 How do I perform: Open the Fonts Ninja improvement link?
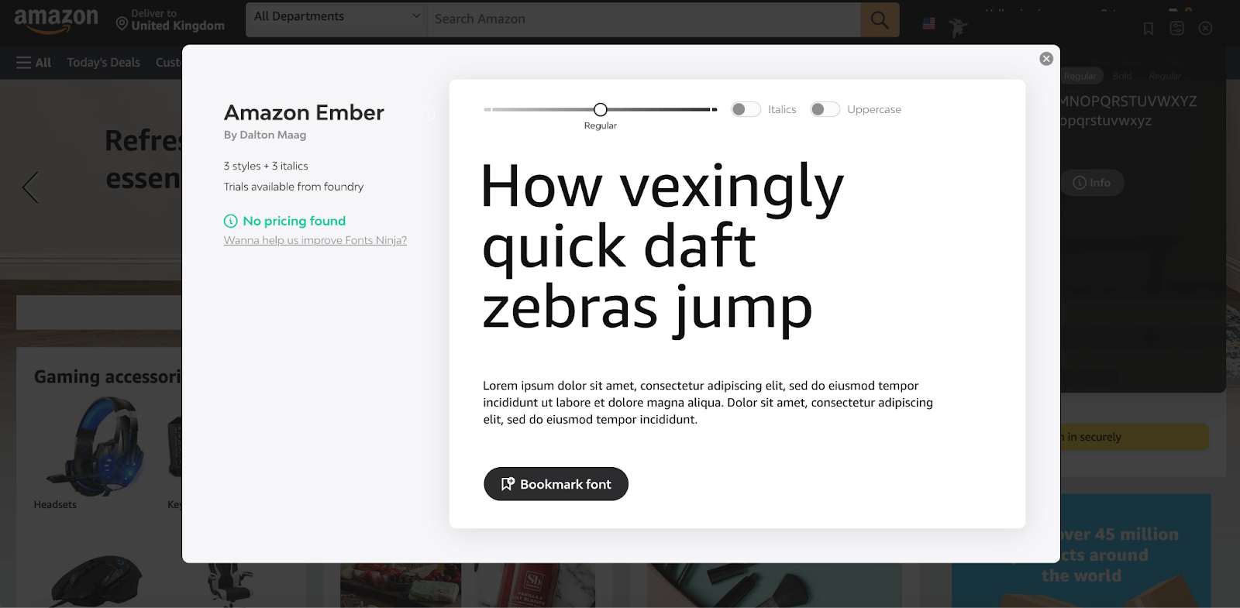click(x=315, y=240)
